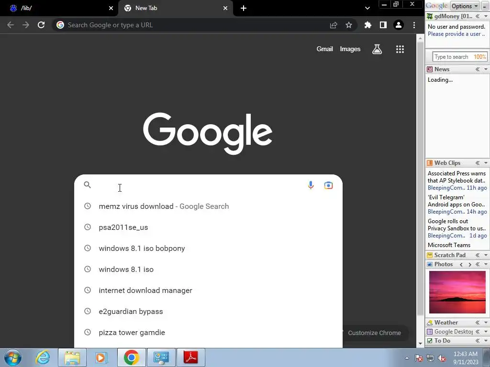Viewport: 490px width, 367px height.
Task: Expand the gdMoney gadget with chevrons
Action: (x=478, y=16)
